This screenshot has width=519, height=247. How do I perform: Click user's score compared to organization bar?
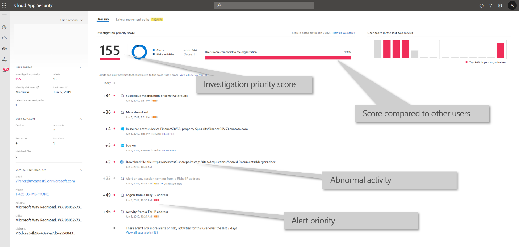click(278, 58)
